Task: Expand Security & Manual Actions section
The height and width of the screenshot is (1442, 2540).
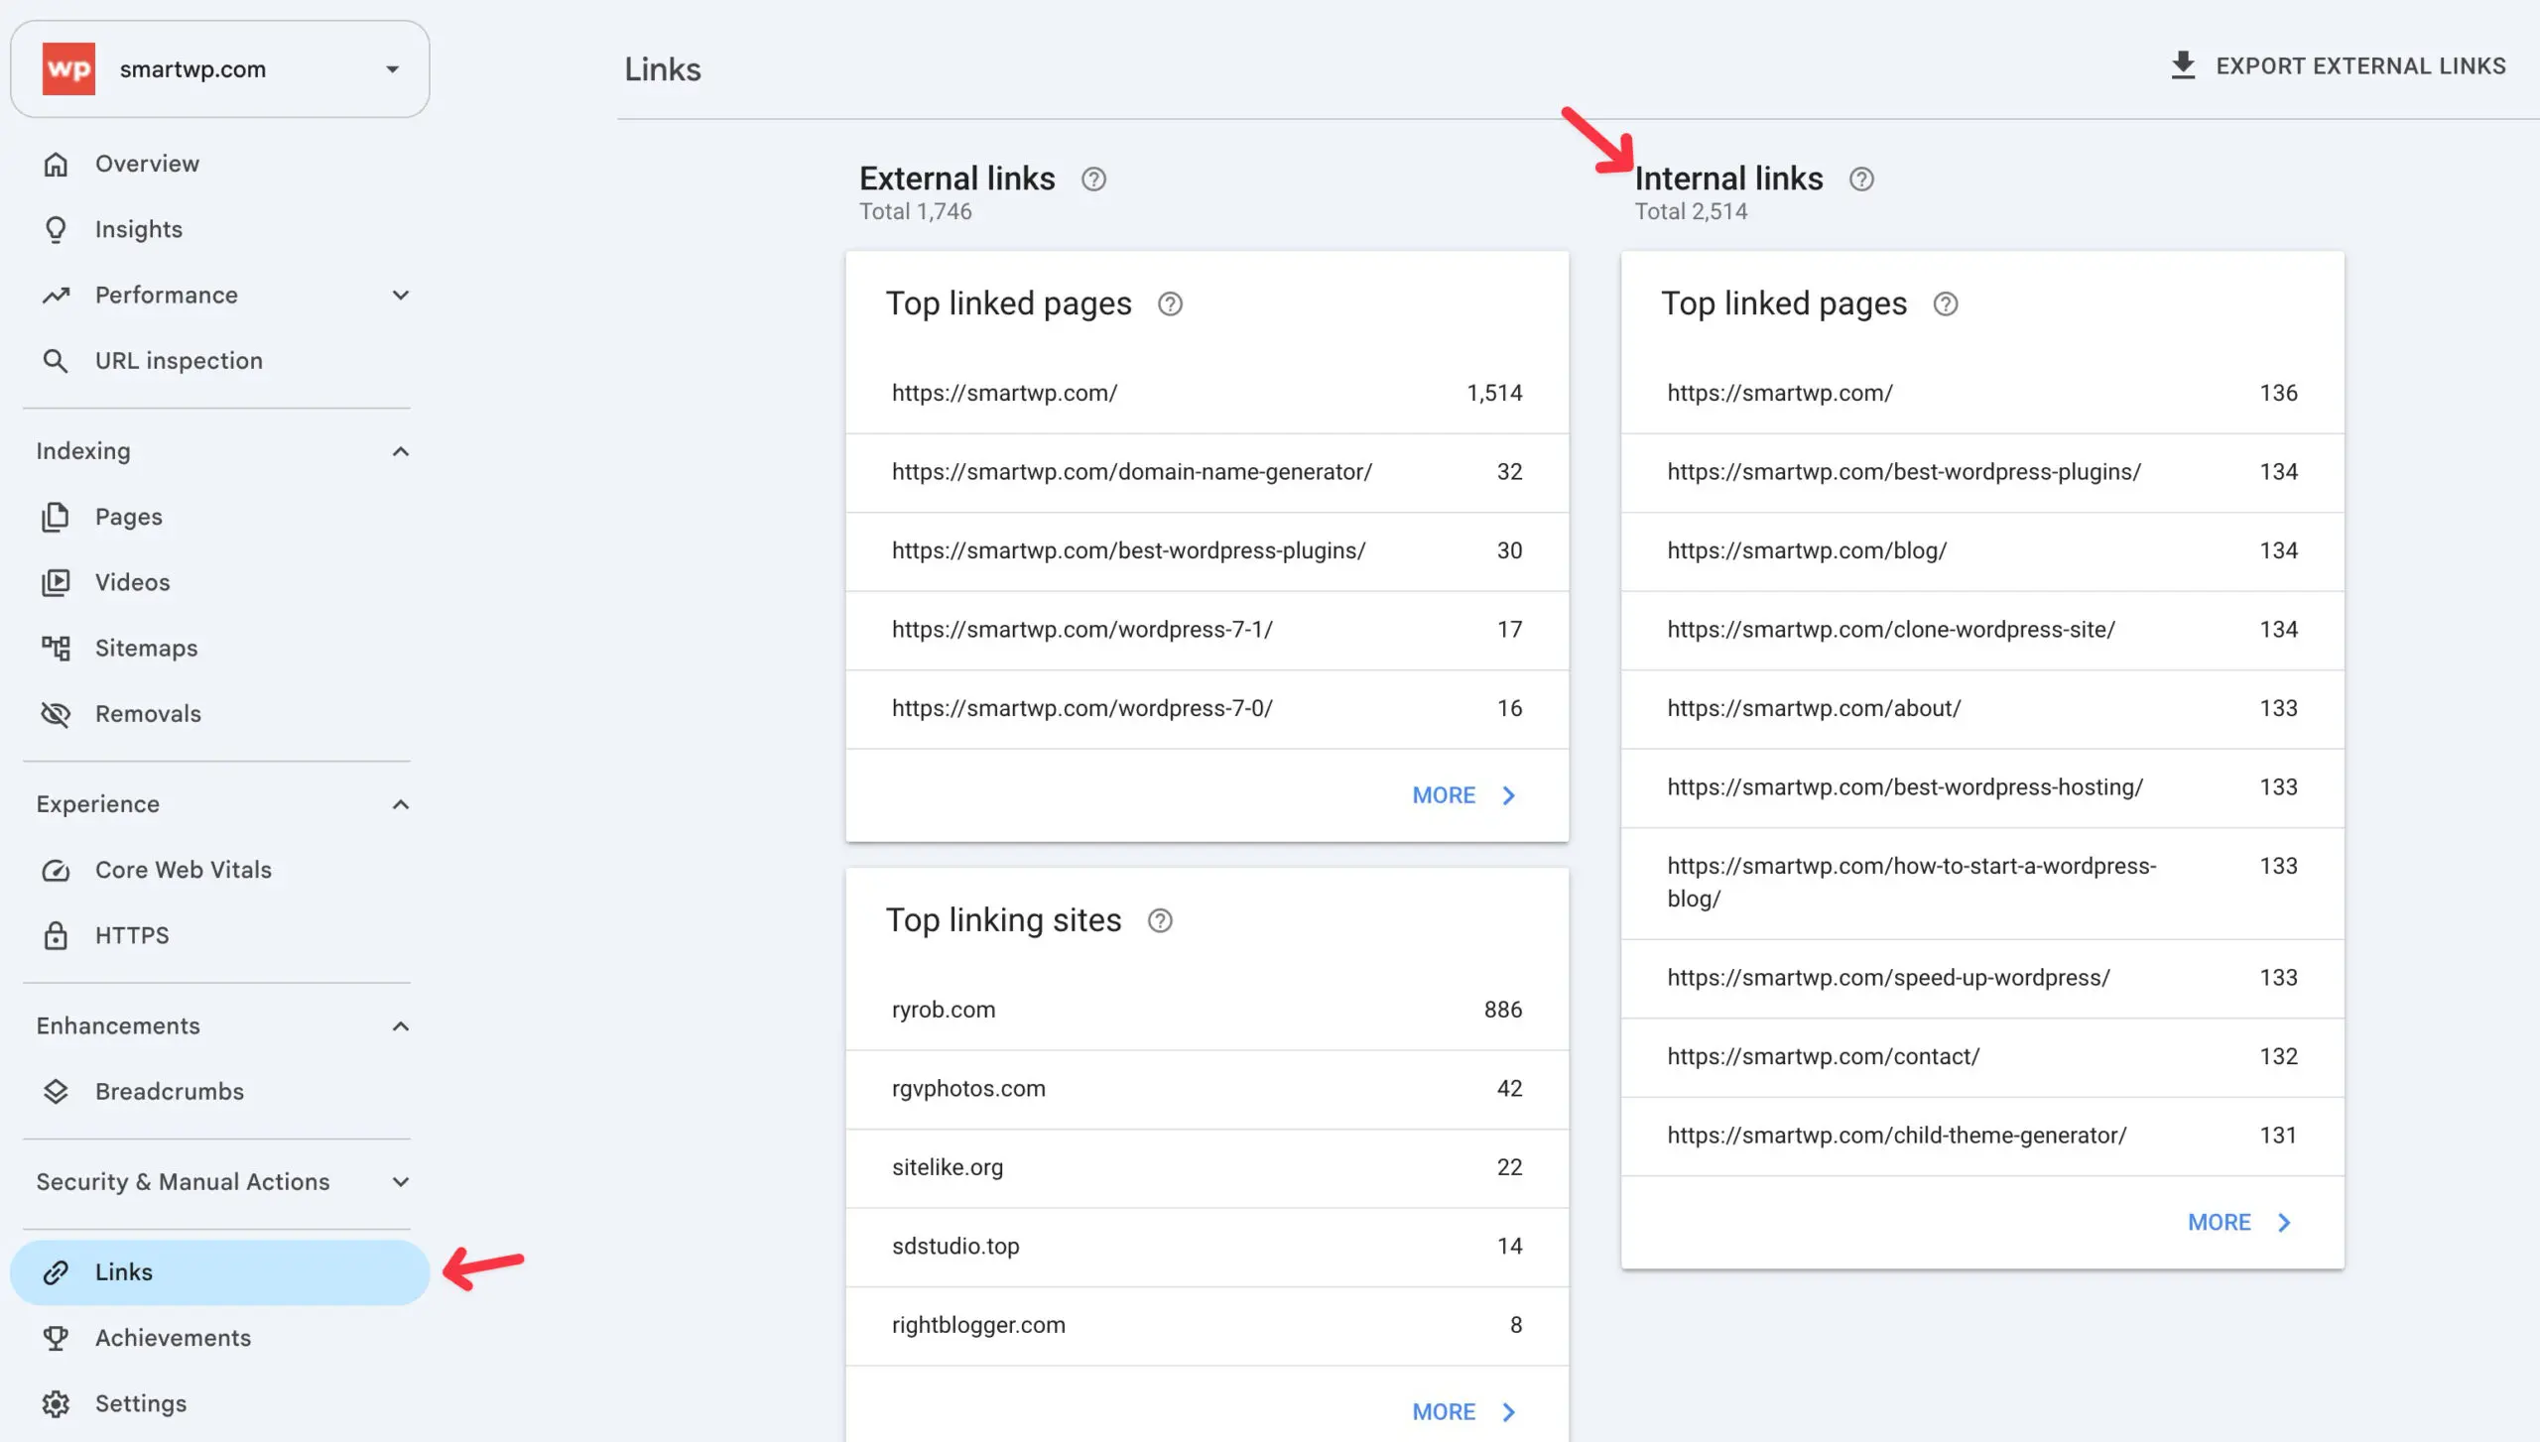Action: point(401,1182)
